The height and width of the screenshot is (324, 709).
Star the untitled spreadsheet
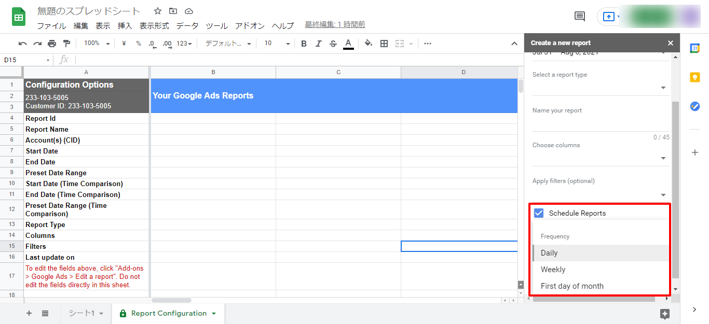[158, 11]
